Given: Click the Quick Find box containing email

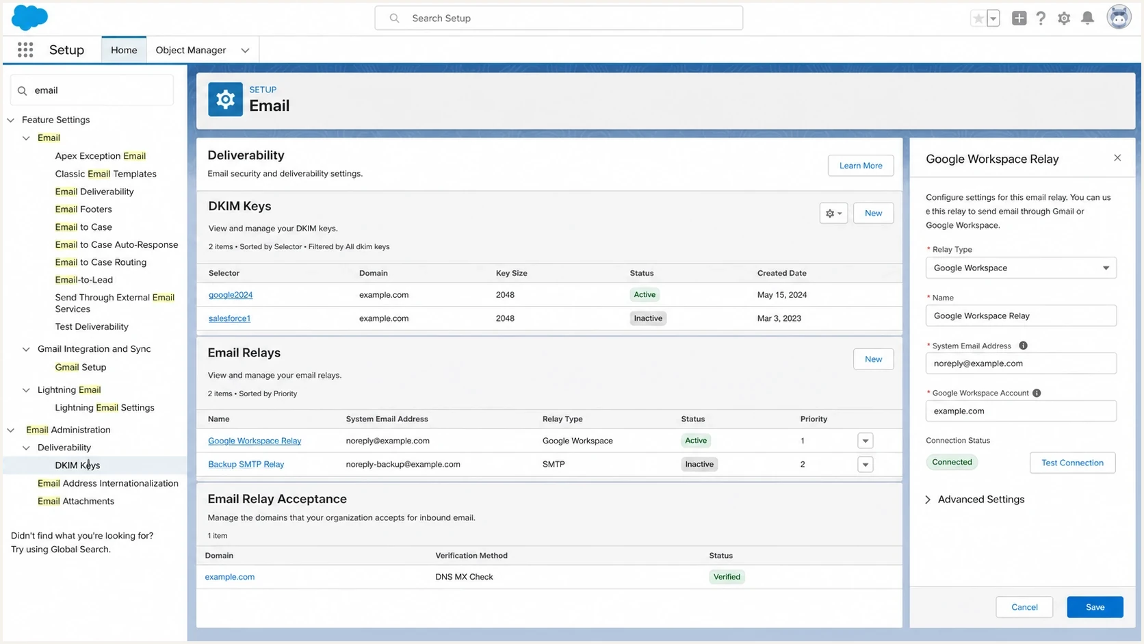Looking at the screenshot, I should (x=92, y=90).
